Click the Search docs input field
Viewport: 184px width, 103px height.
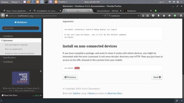click(21, 28)
